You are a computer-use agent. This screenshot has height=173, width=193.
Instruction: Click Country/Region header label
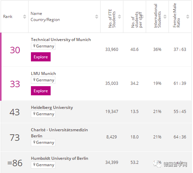pos(45,20)
